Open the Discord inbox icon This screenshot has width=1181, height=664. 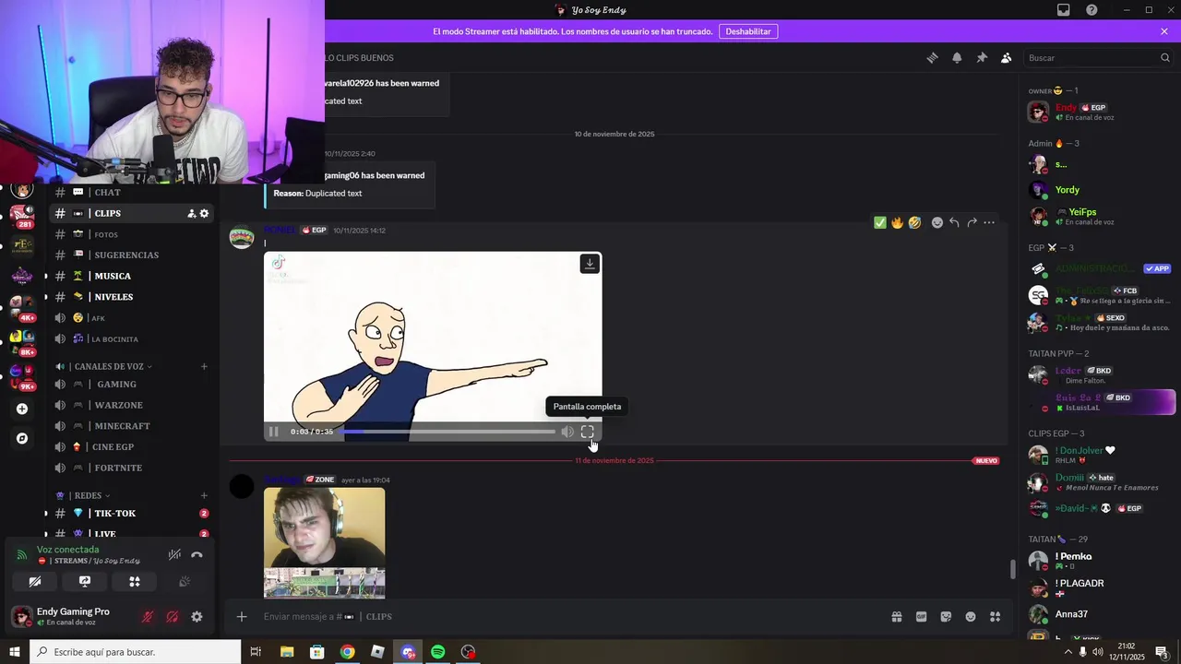click(x=1064, y=10)
